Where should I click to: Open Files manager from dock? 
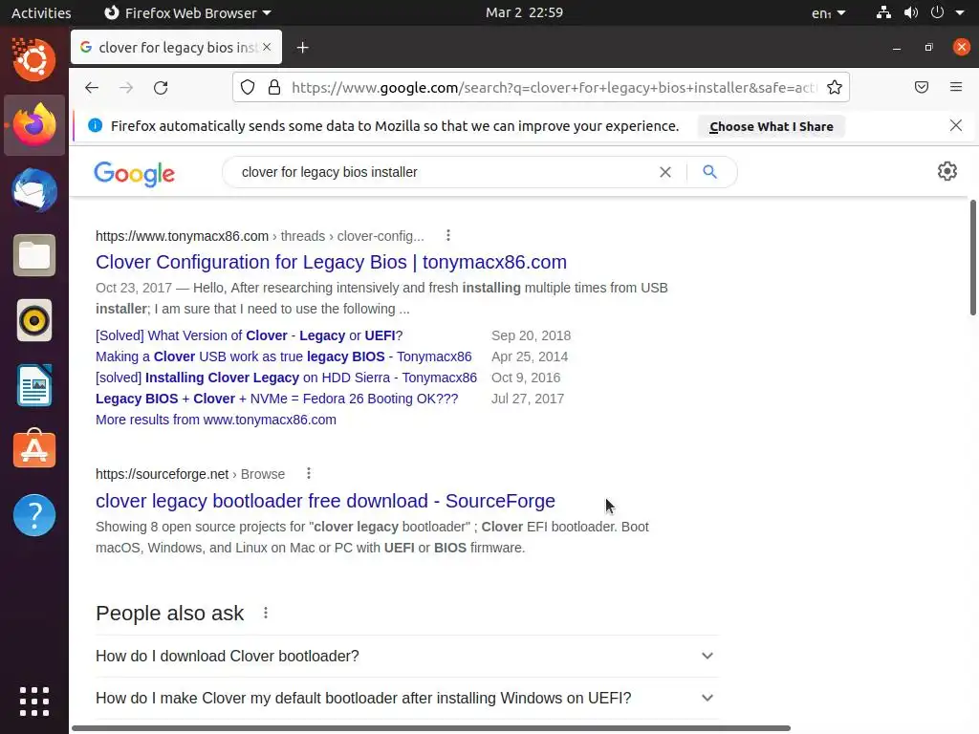(34, 255)
